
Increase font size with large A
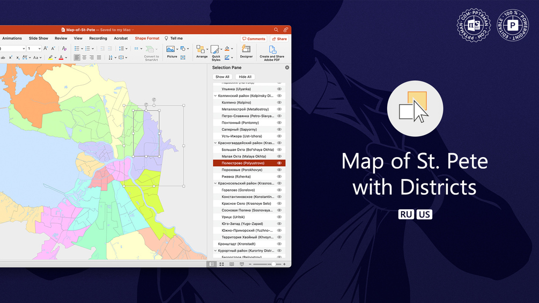coord(46,48)
